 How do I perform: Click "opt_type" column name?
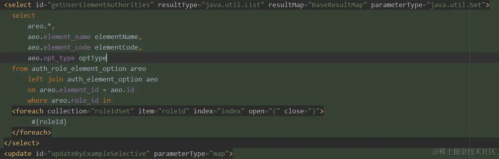59,58
